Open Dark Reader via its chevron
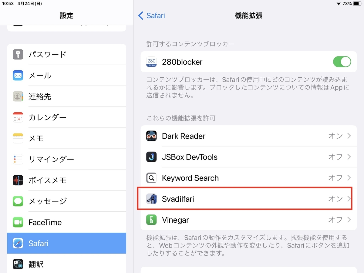The height and width of the screenshot is (273, 364). coord(349,136)
